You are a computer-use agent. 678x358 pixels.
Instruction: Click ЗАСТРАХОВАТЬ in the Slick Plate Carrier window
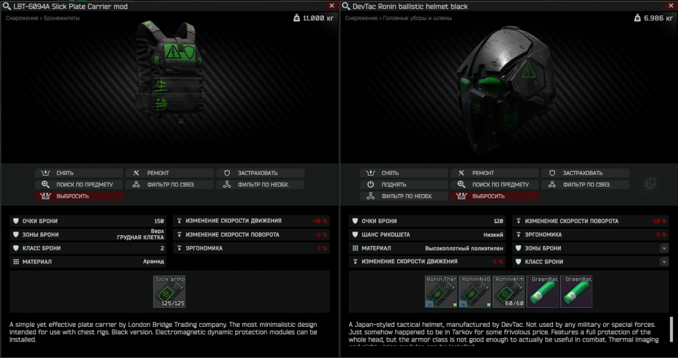pos(260,173)
